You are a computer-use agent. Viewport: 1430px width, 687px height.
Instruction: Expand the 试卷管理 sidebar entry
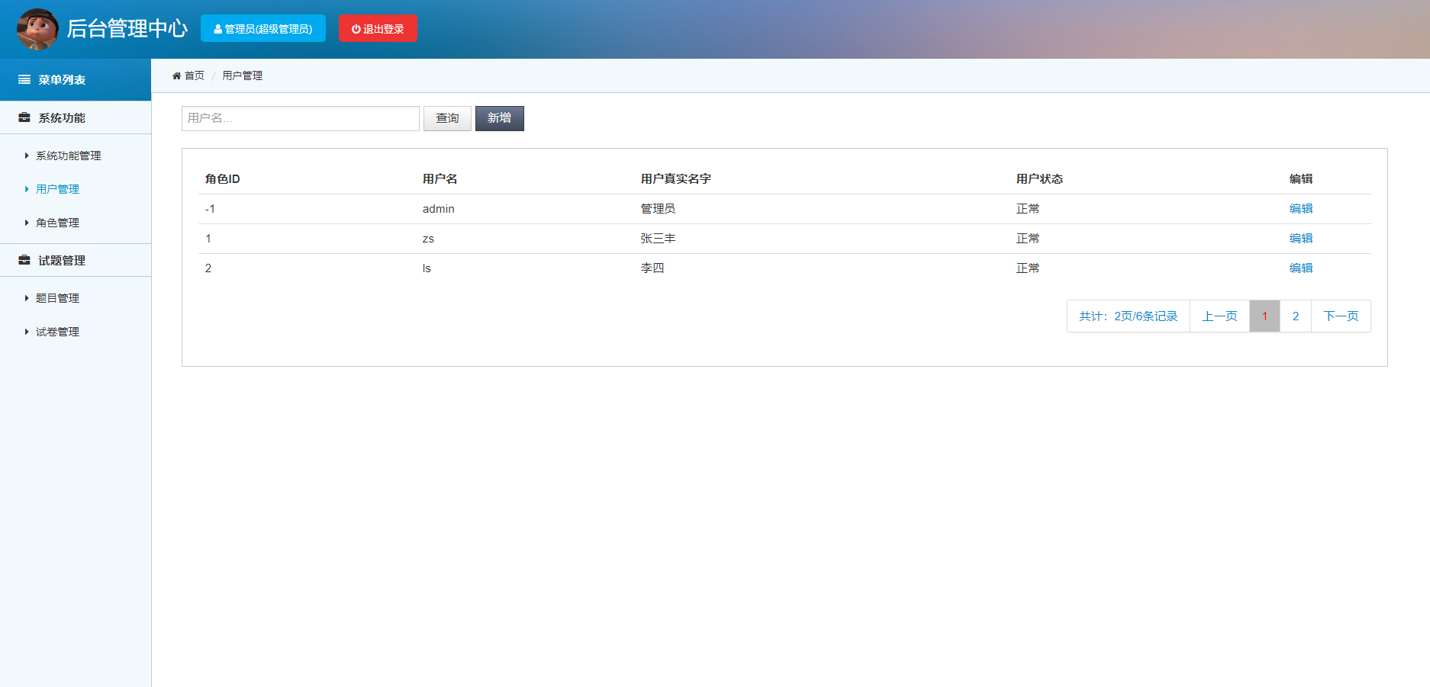[x=56, y=332]
